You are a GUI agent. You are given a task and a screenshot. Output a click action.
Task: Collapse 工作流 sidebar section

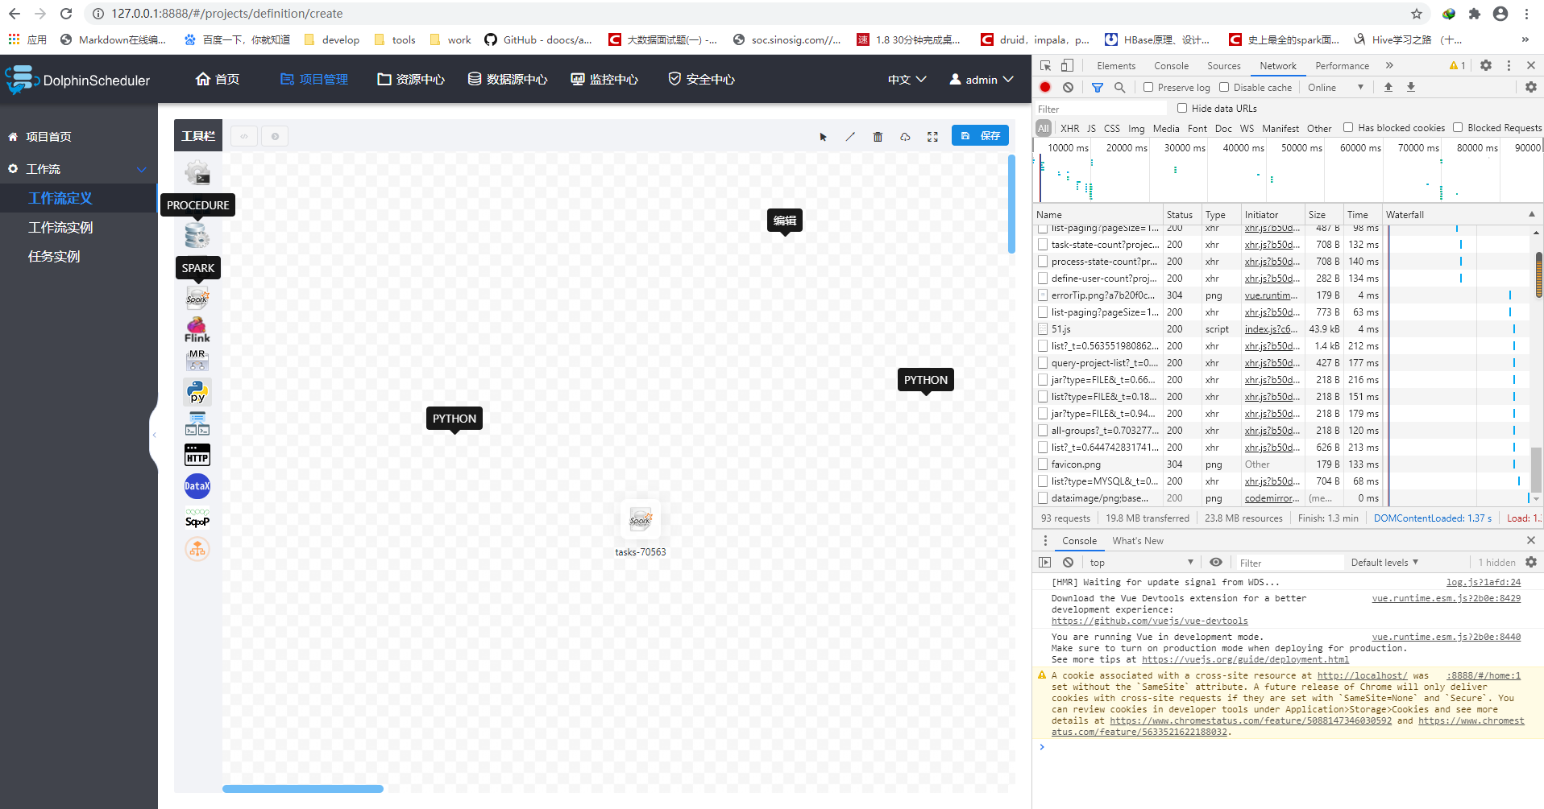[142, 169]
